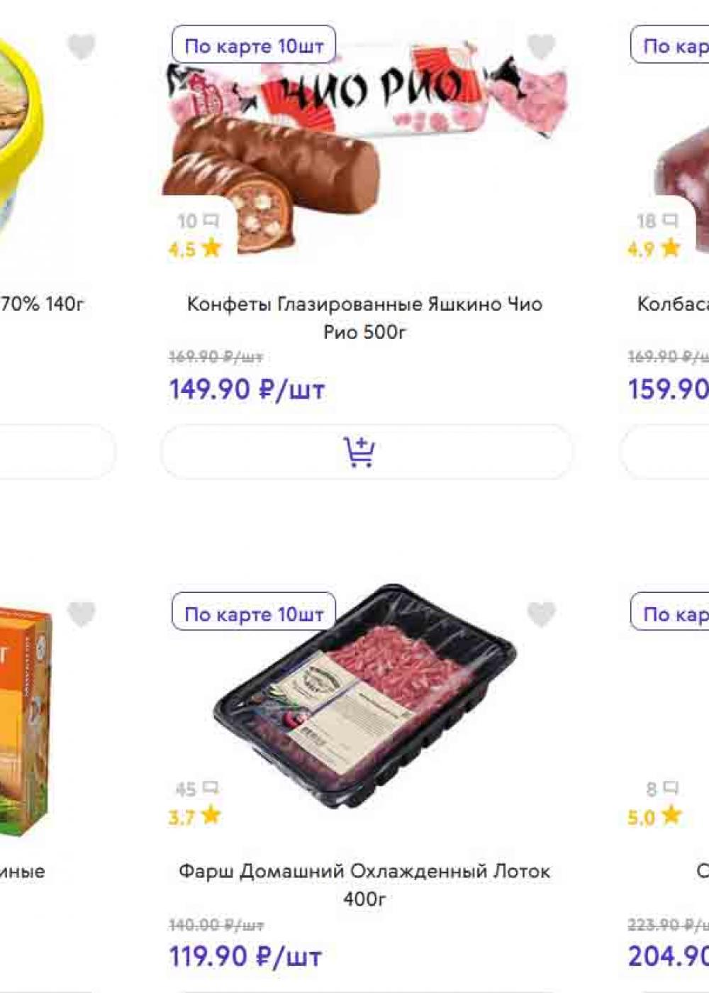The width and height of the screenshot is (709, 993).
Task: Favorite the Чио Рио candies with heart icon
Action: [541, 48]
